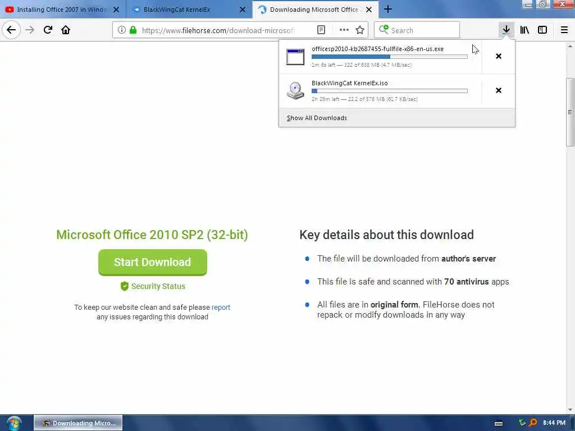Viewport: 575px width, 431px height.
Task: Go back using the browser back arrow
Action: (11, 30)
